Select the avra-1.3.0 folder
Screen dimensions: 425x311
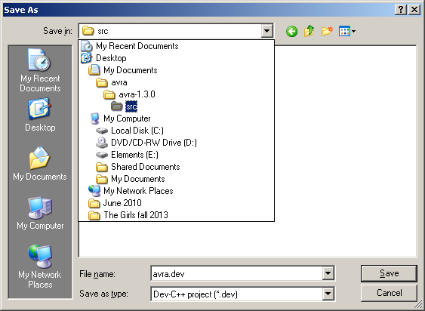tap(176, 94)
